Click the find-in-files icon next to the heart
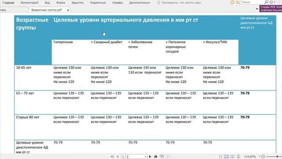The height and width of the screenshot is (159, 282). [x=238, y=2]
